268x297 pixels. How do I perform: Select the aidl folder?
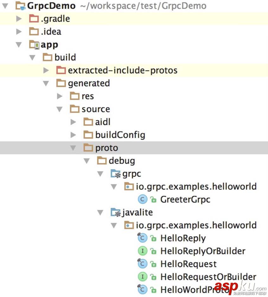click(103, 122)
